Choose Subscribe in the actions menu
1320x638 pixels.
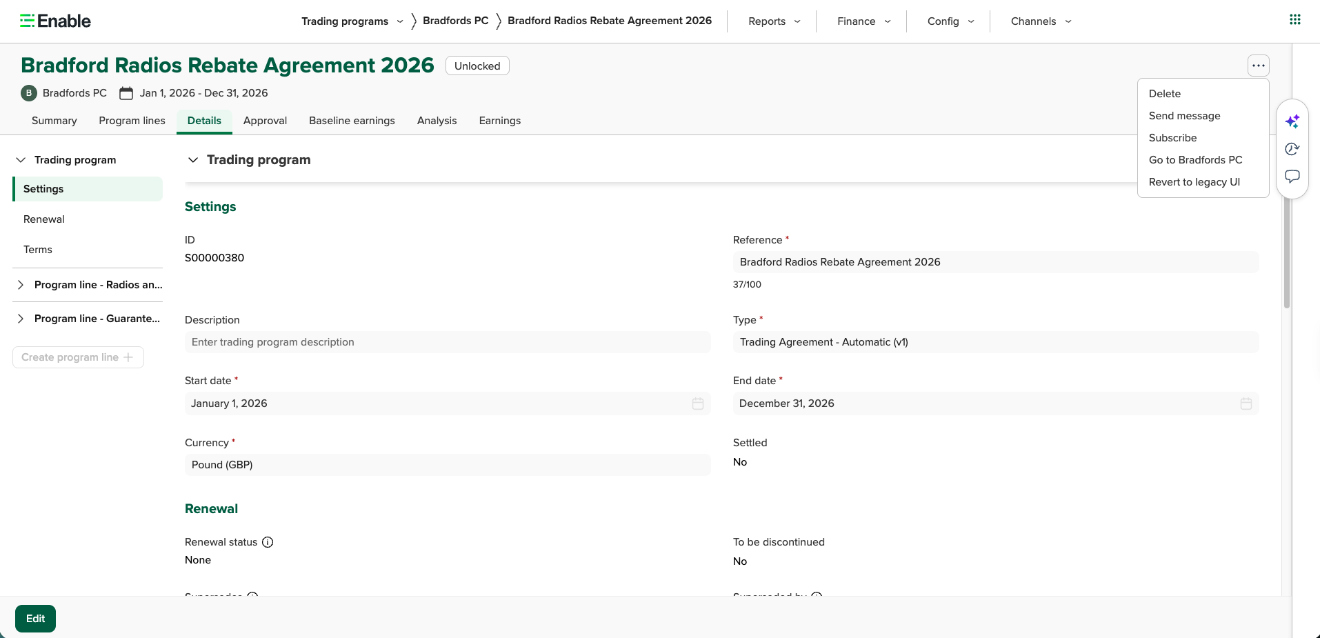[1203, 138]
